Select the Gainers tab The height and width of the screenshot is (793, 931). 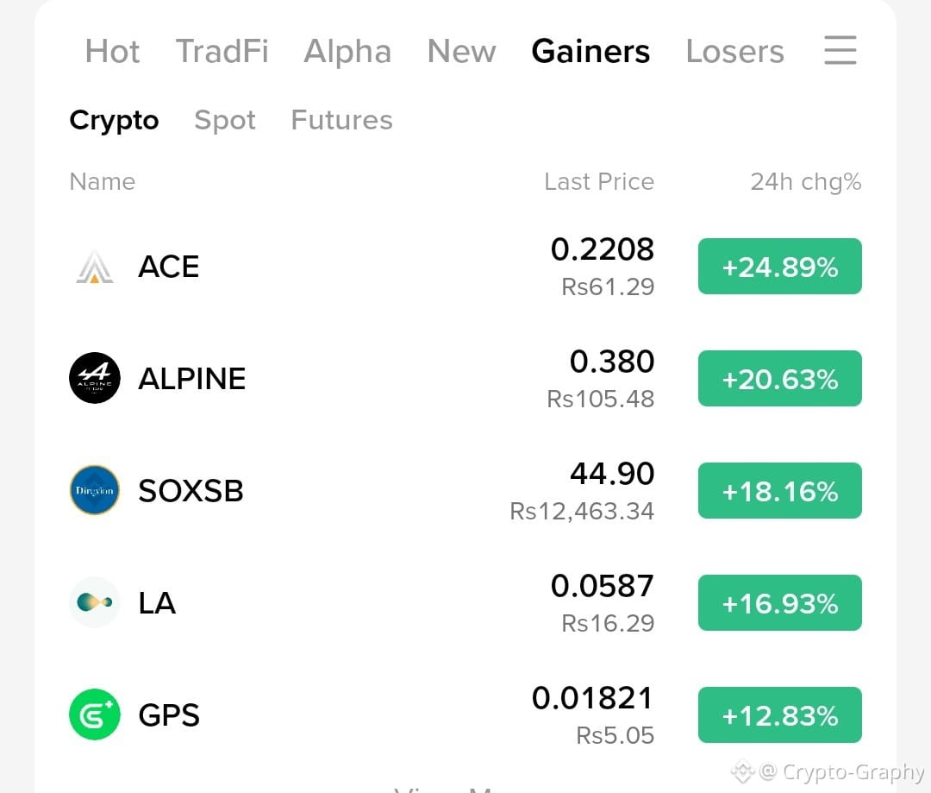(x=590, y=51)
